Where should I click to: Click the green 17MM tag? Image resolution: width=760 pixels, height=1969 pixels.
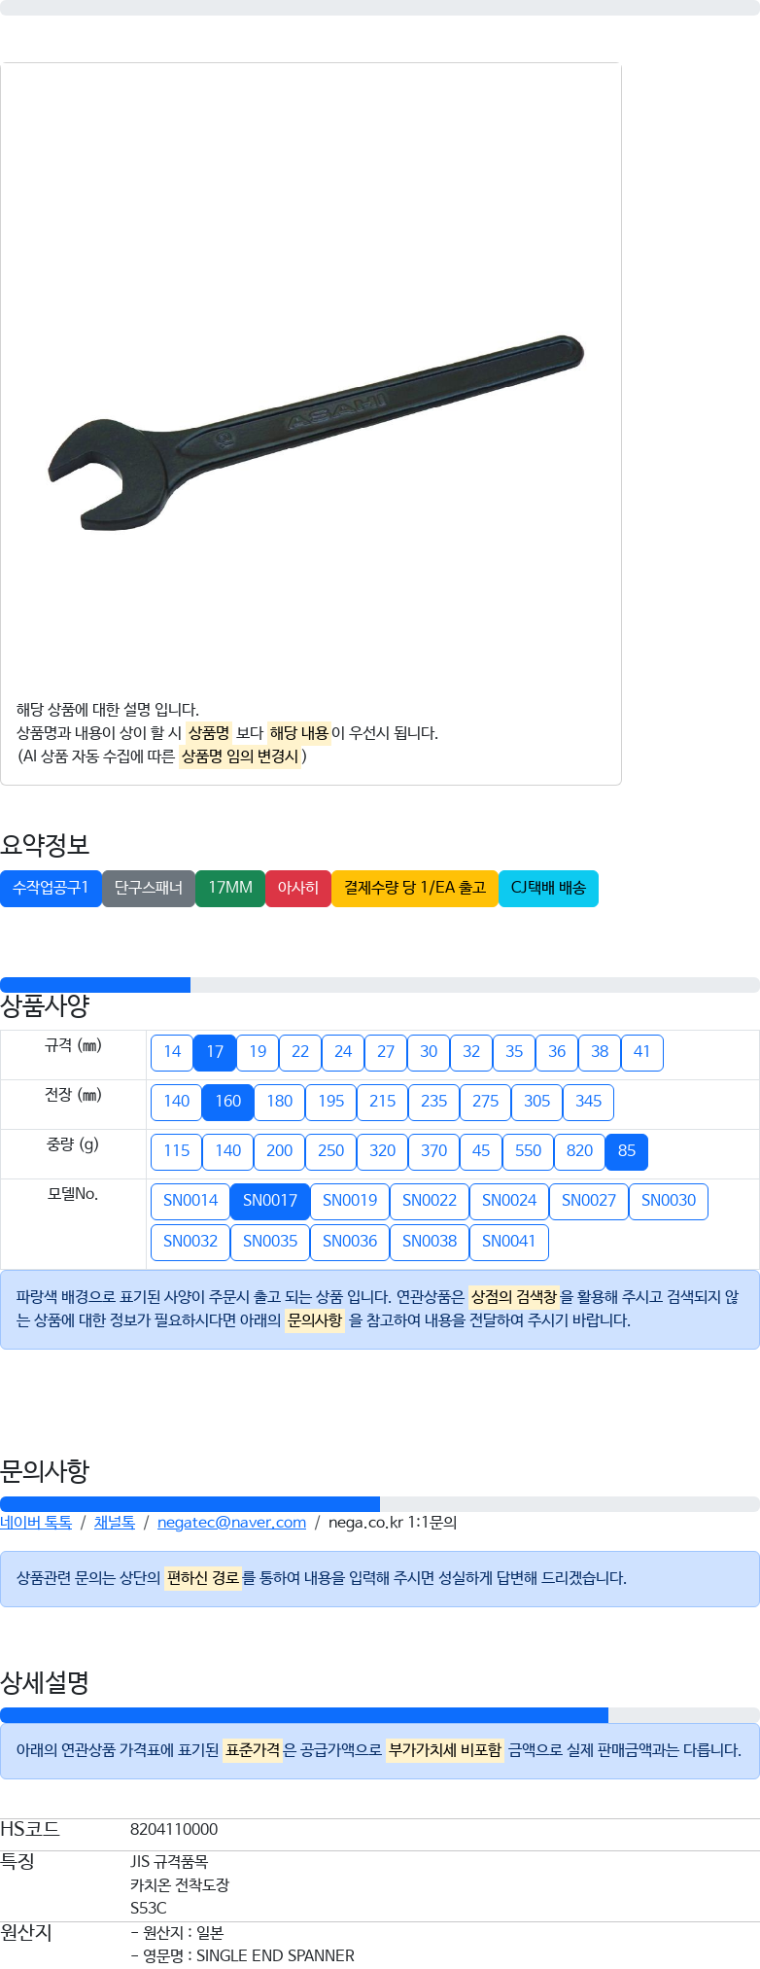[x=230, y=888]
